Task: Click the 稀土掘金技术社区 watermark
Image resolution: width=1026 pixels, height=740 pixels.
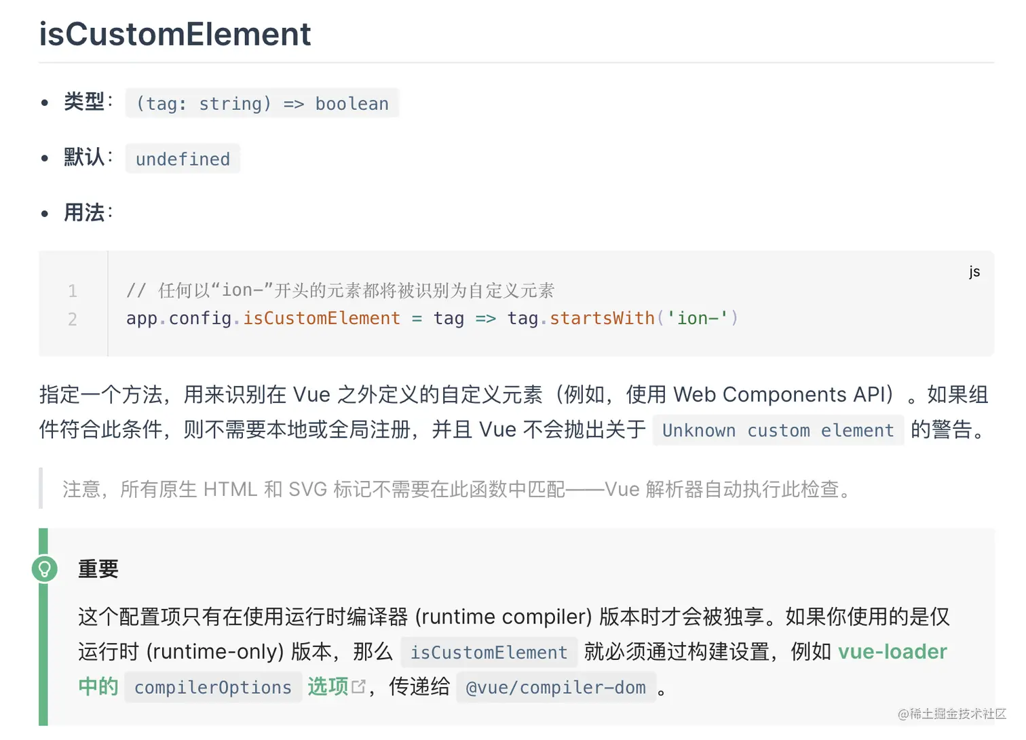Action: point(952,714)
